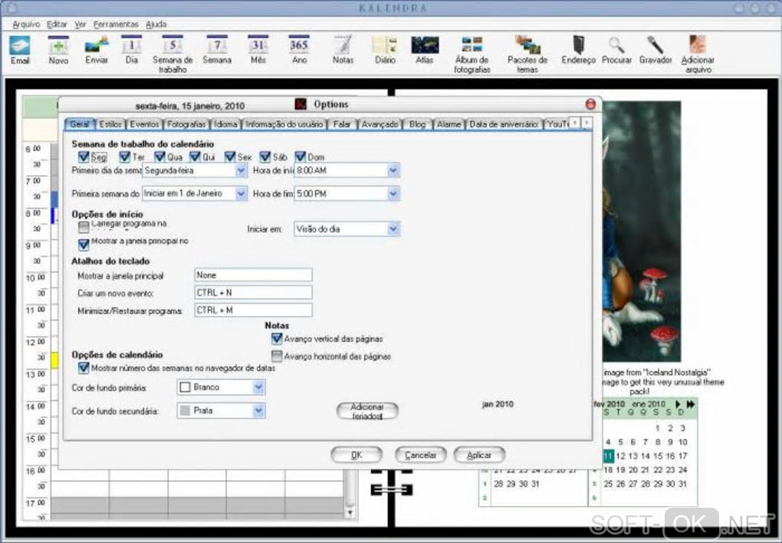Viewport: 782px width, 543px height.
Task: Close the Options dialog with red button
Action: point(590,104)
